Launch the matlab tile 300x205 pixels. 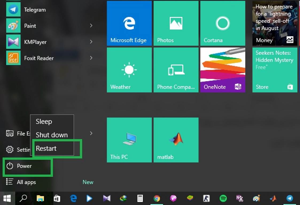176,140
